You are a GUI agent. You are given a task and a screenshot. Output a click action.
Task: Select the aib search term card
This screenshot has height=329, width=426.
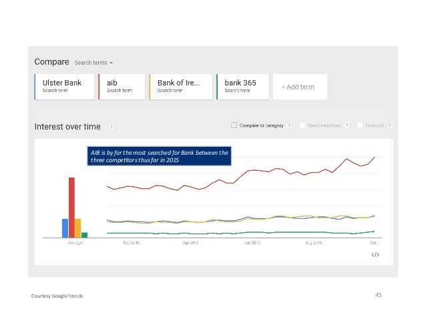click(122, 87)
